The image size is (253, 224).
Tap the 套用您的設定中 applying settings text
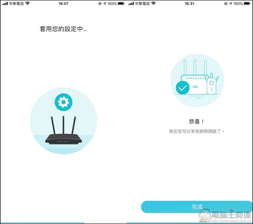(63, 29)
